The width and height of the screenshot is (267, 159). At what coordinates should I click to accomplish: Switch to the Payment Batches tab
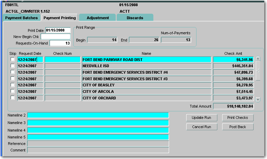pos(21,18)
